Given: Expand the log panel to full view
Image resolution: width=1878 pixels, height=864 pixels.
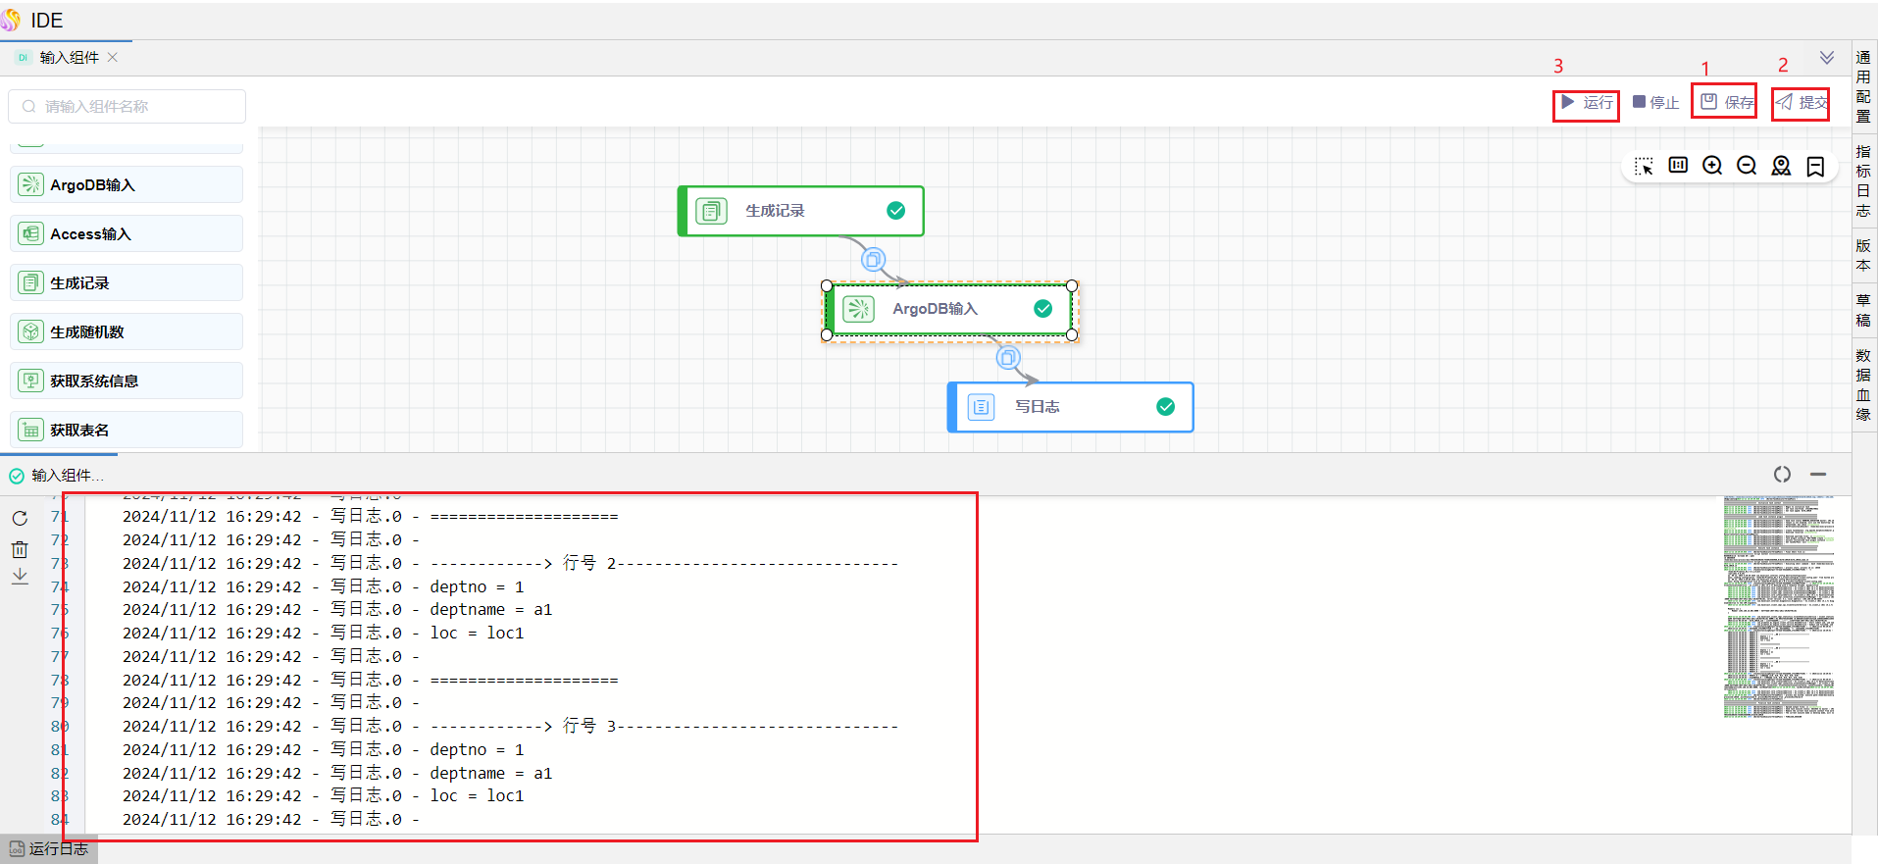Looking at the screenshot, I should pyautogui.click(x=1782, y=475).
